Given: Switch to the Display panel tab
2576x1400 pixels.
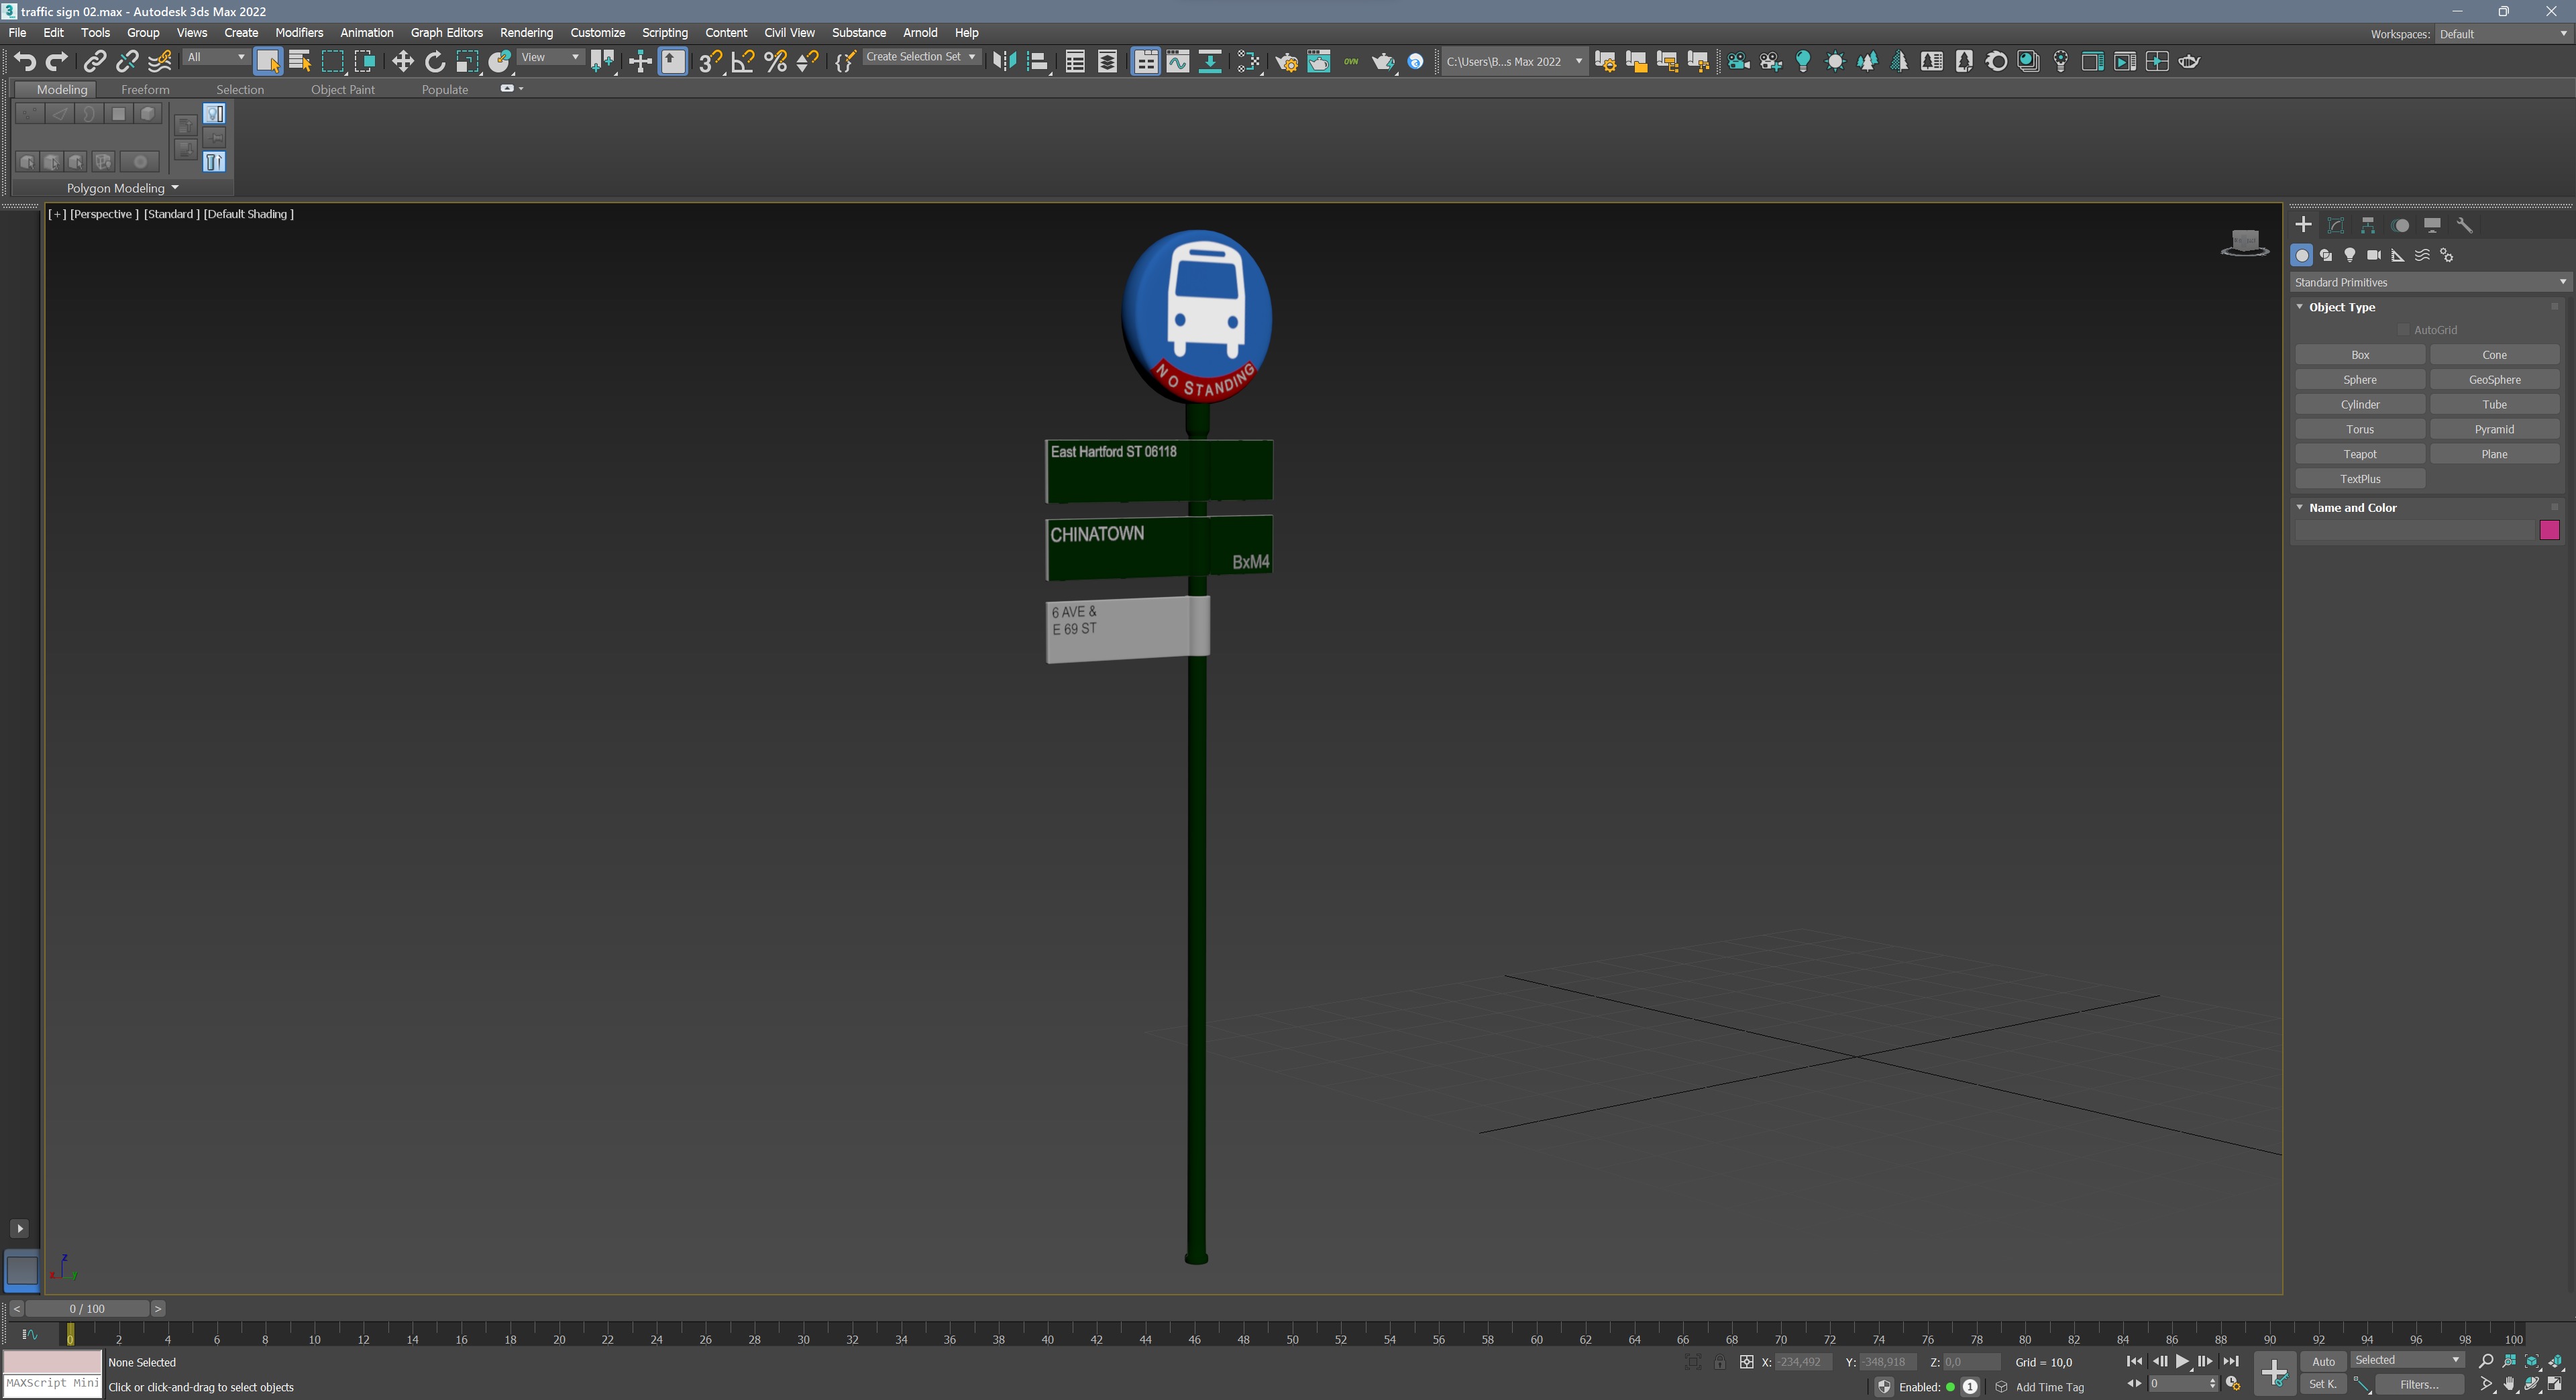Looking at the screenshot, I should point(2432,225).
